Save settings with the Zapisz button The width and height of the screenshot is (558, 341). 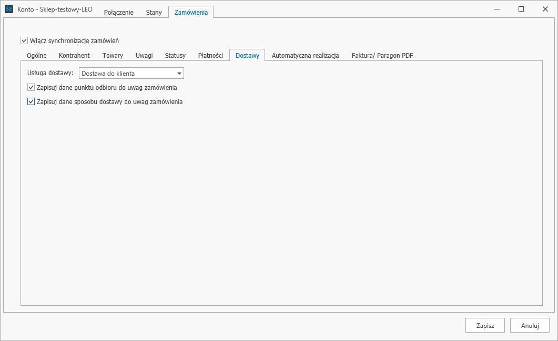pyautogui.click(x=485, y=325)
